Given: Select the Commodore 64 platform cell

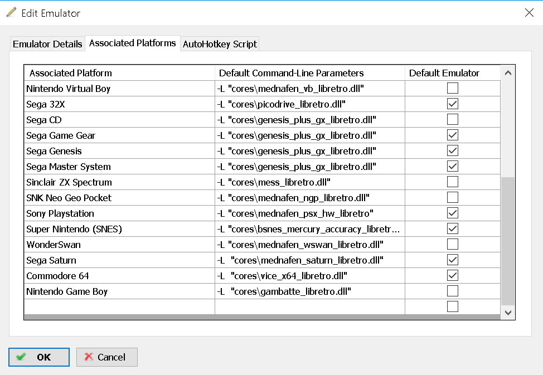Looking at the screenshot, I should click(x=119, y=276).
